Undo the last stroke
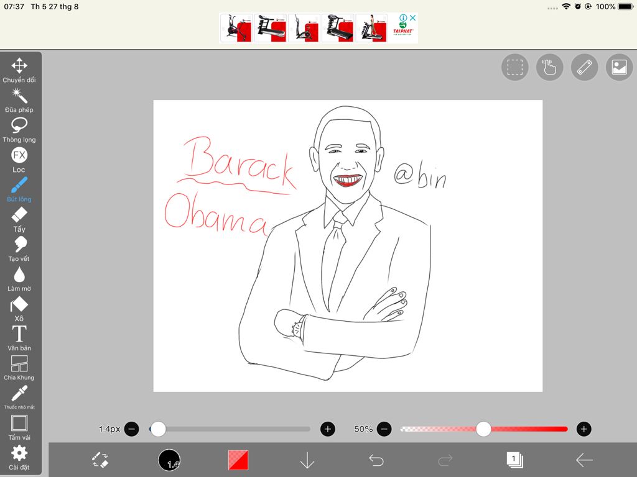 [x=376, y=460]
